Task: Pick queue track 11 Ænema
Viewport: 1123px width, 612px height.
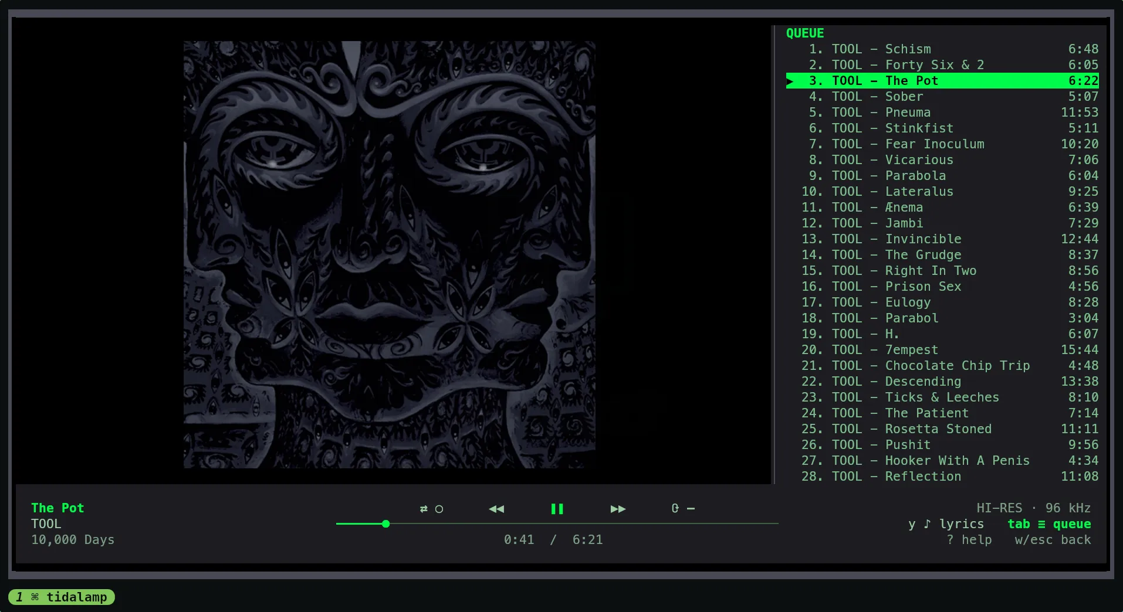Action: coord(942,208)
